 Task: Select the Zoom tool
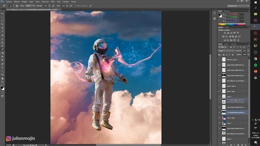[2, 82]
